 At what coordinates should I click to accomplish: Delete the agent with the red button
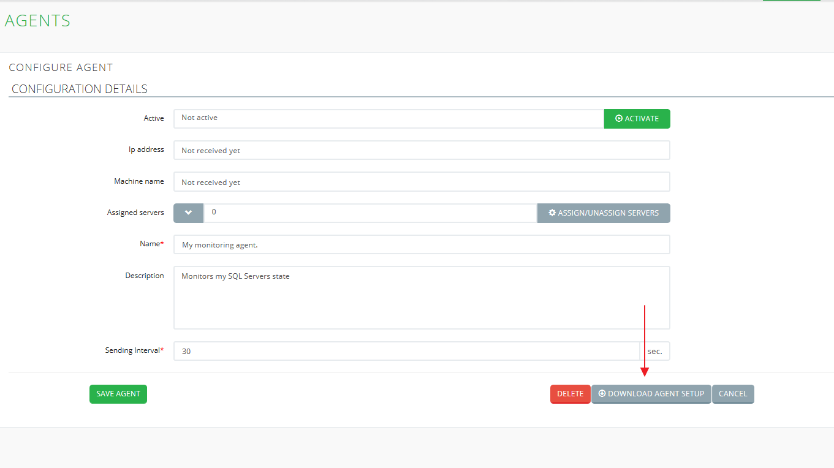tap(570, 394)
